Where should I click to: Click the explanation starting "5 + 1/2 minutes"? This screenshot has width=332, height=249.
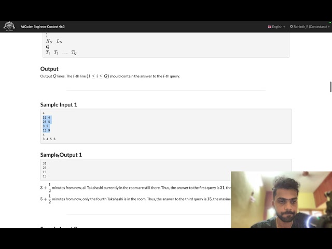[135, 199]
